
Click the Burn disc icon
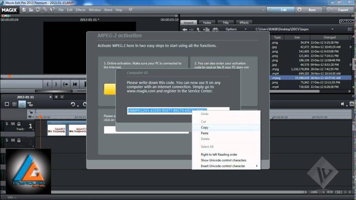[x=299, y=10]
